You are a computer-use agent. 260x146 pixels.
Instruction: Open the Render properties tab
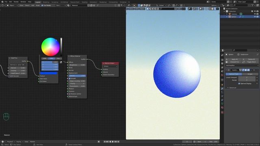pyautogui.click(x=222, y=60)
